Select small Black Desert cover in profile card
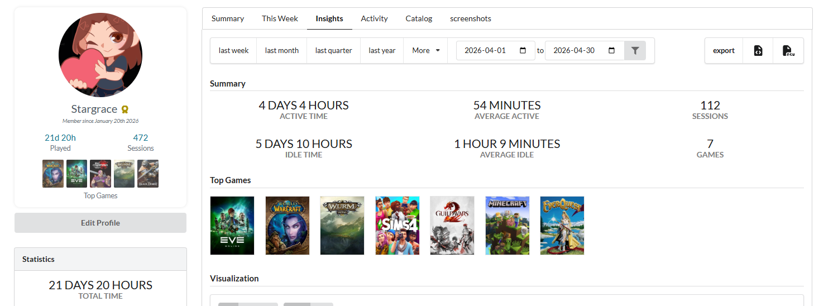Image resolution: width=819 pixels, height=306 pixels. click(x=148, y=174)
